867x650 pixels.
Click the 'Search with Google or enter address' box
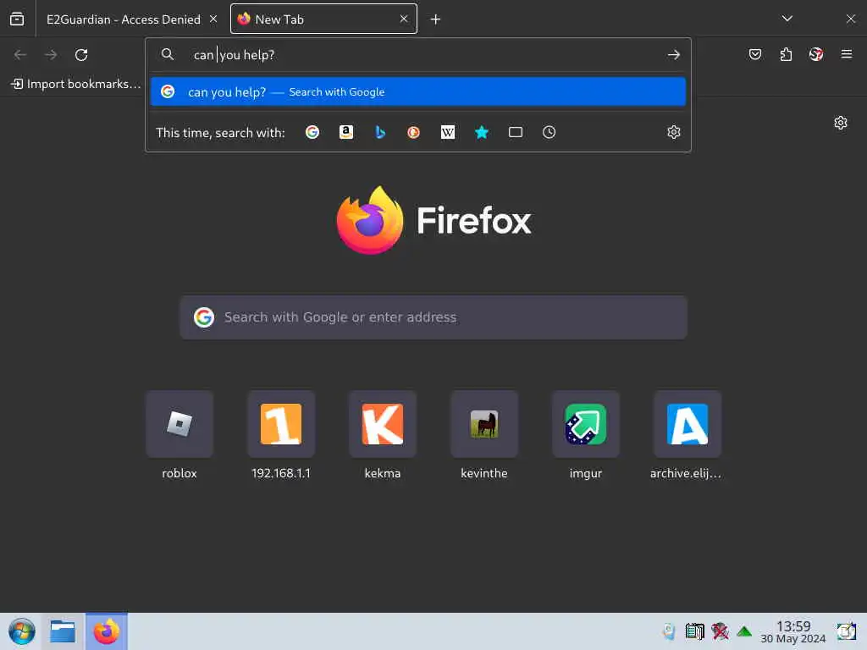pos(433,317)
